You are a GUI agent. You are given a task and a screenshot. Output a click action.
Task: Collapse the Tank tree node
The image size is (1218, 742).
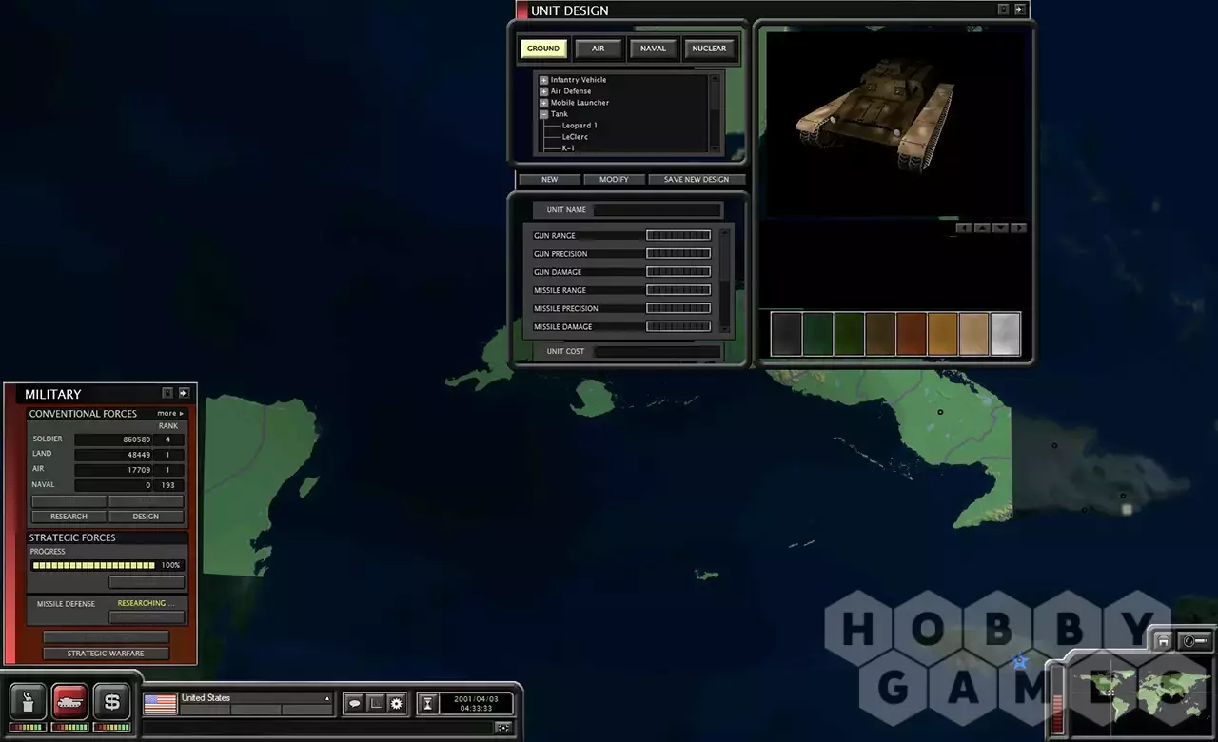pyautogui.click(x=544, y=114)
